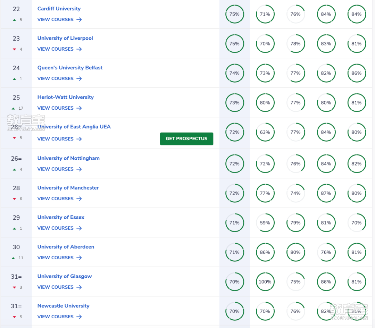
Task: Open the Newcastle University link
Action: tap(64, 306)
